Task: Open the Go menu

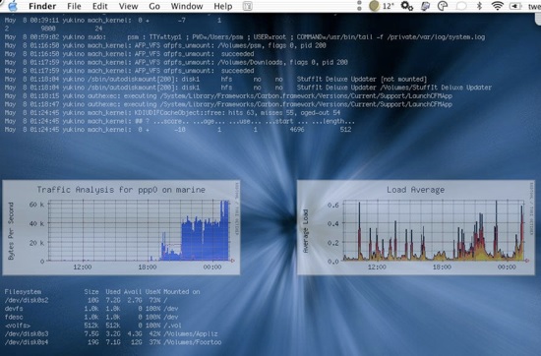Action: click(154, 6)
